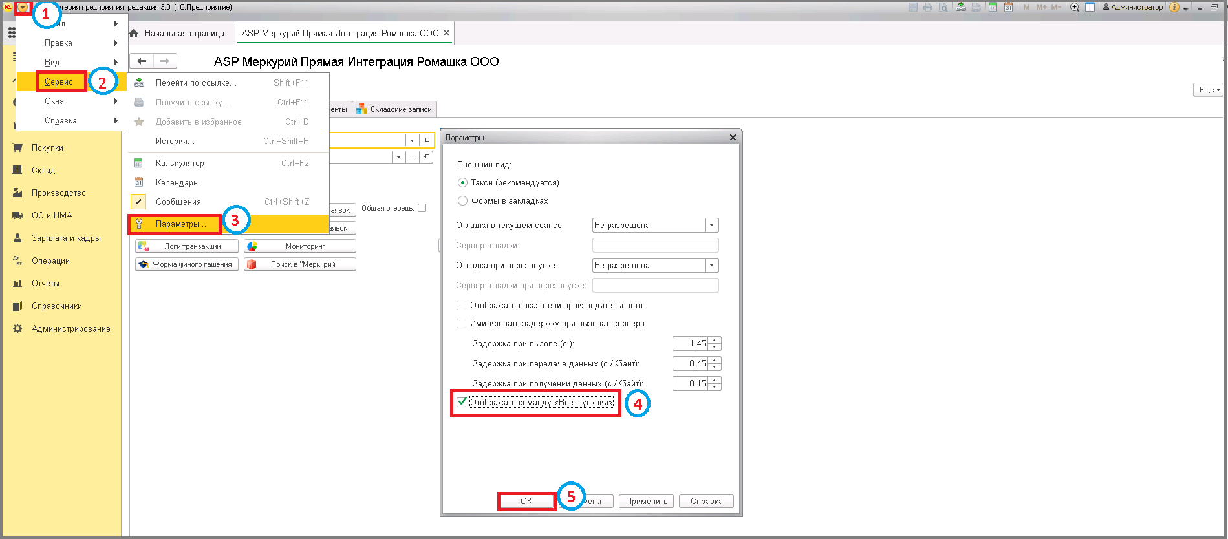
Task: Expand Окна submenu
Action: (x=71, y=101)
